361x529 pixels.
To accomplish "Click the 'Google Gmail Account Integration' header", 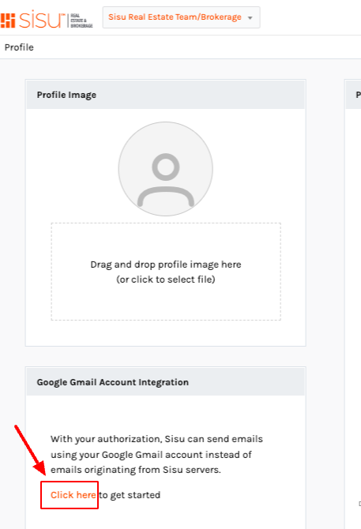I will pos(166,382).
